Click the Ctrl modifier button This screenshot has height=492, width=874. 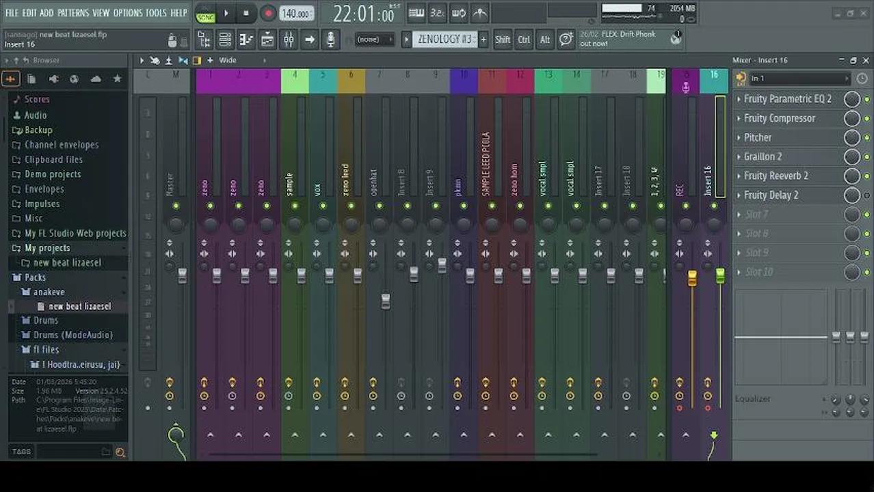tap(524, 40)
